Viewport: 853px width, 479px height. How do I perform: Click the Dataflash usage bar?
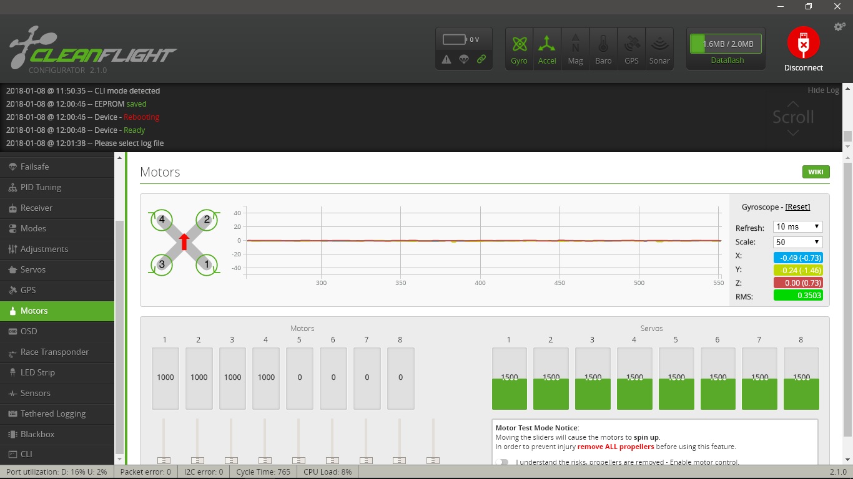[726, 44]
